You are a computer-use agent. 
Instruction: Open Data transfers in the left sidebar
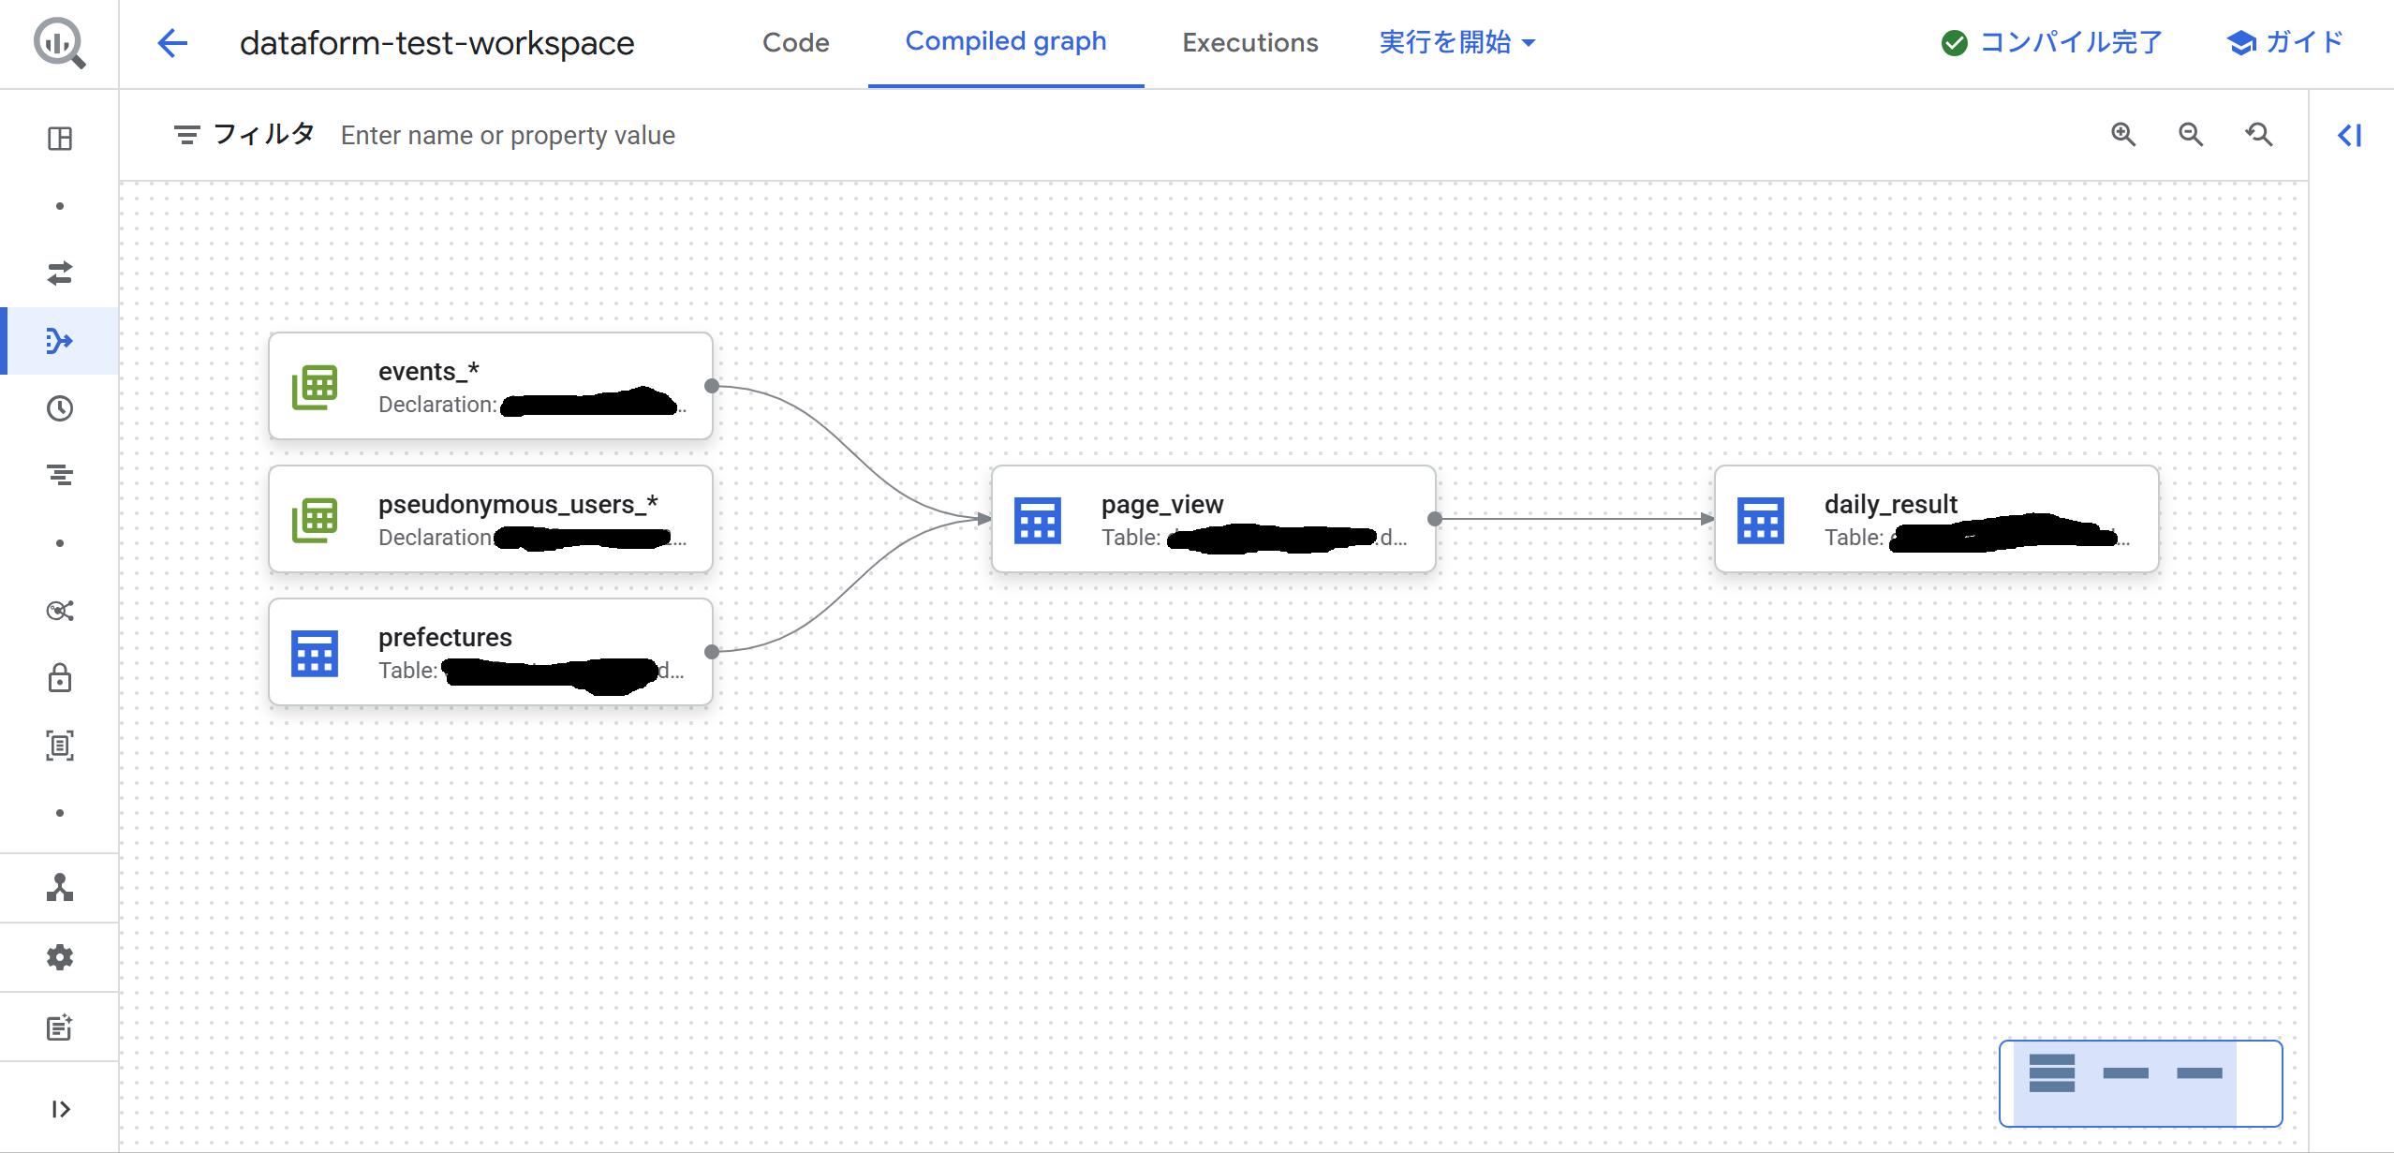pyautogui.click(x=60, y=273)
